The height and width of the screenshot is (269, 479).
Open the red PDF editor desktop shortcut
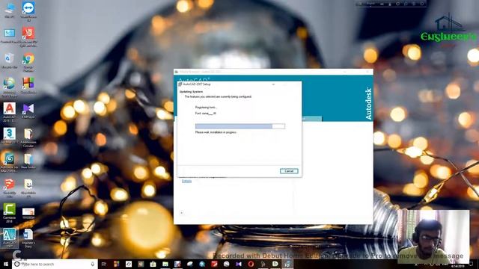(x=28, y=37)
